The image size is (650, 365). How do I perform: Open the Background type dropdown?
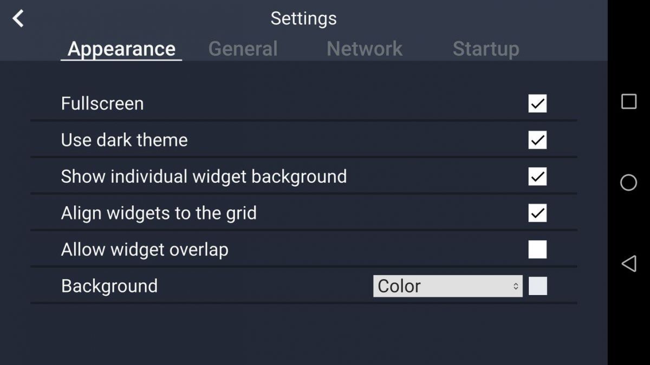point(447,286)
